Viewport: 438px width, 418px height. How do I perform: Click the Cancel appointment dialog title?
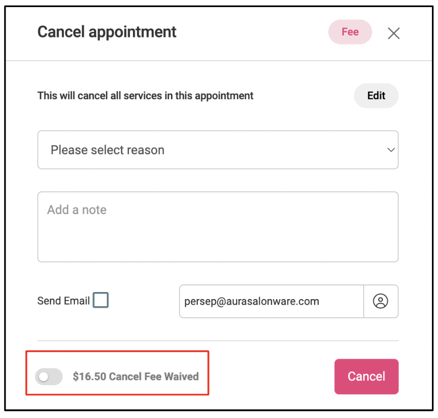pos(107,32)
